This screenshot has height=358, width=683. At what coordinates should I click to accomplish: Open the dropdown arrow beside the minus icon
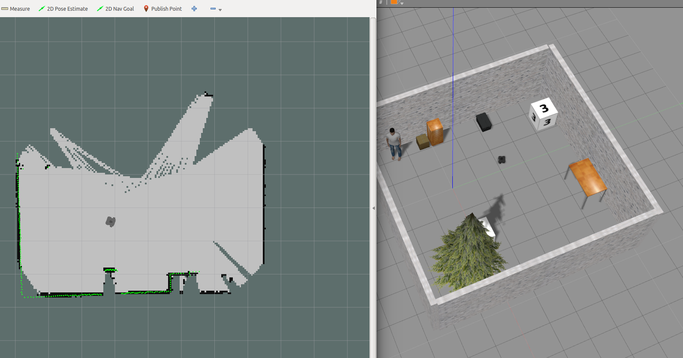[x=220, y=9]
